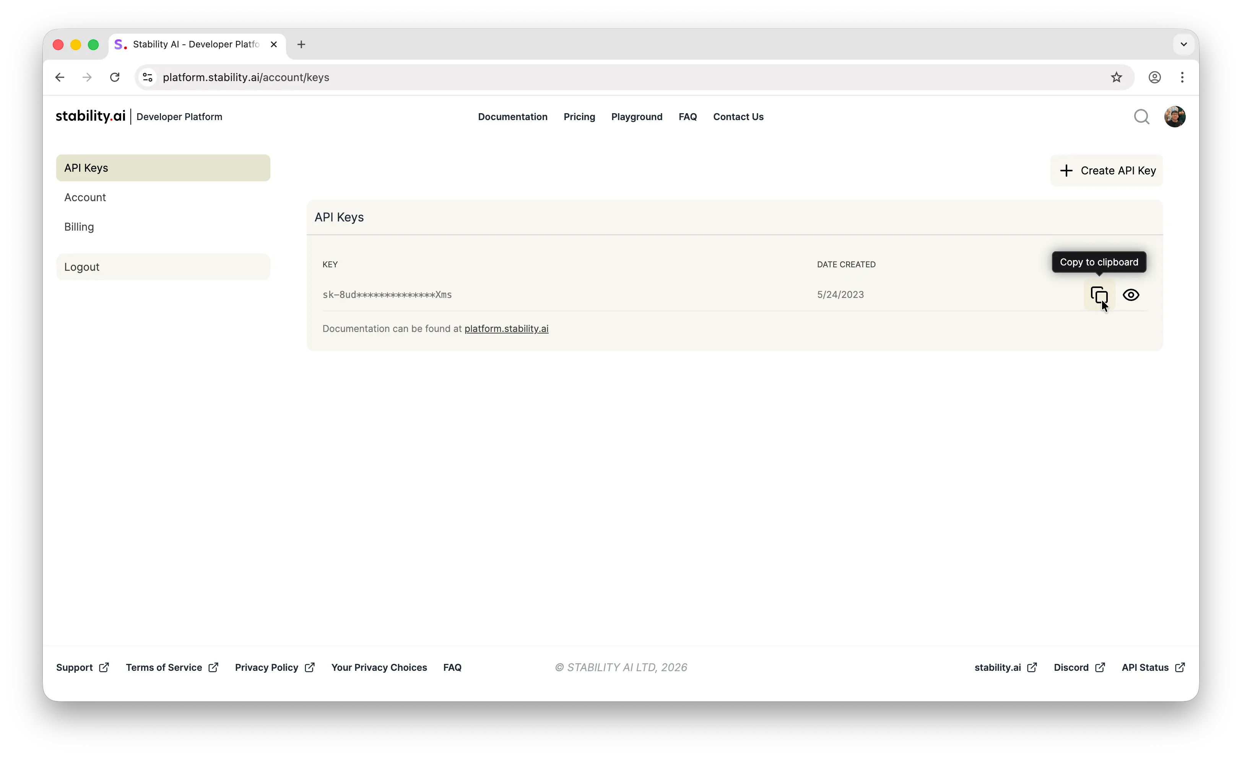Click the Create API Key button
Screen dimensions: 1242x758
tap(1106, 170)
